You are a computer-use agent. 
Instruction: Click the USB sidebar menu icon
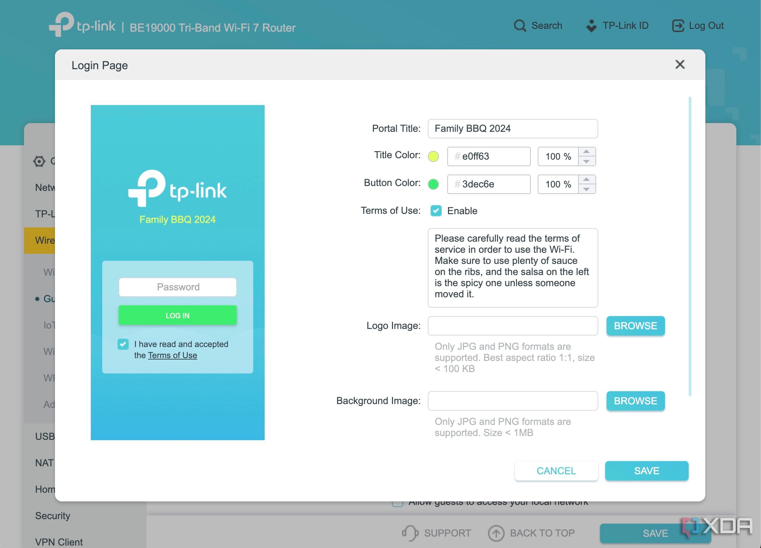coord(44,436)
